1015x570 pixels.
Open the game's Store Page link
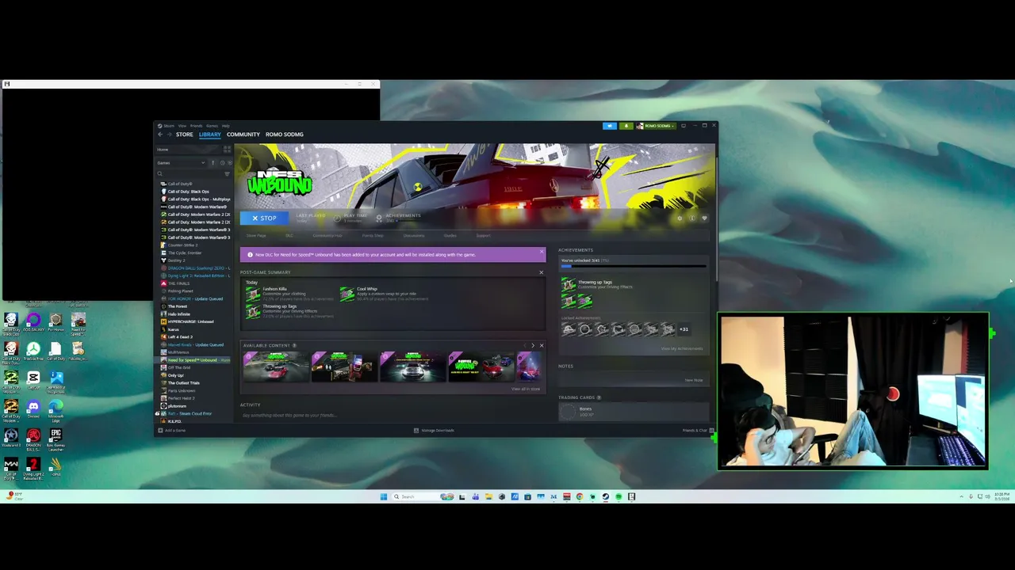pos(256,236)
